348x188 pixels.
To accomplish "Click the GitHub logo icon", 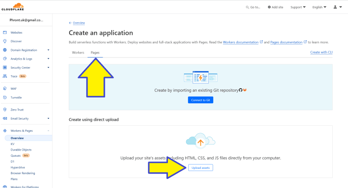I will tap(241, 90).
